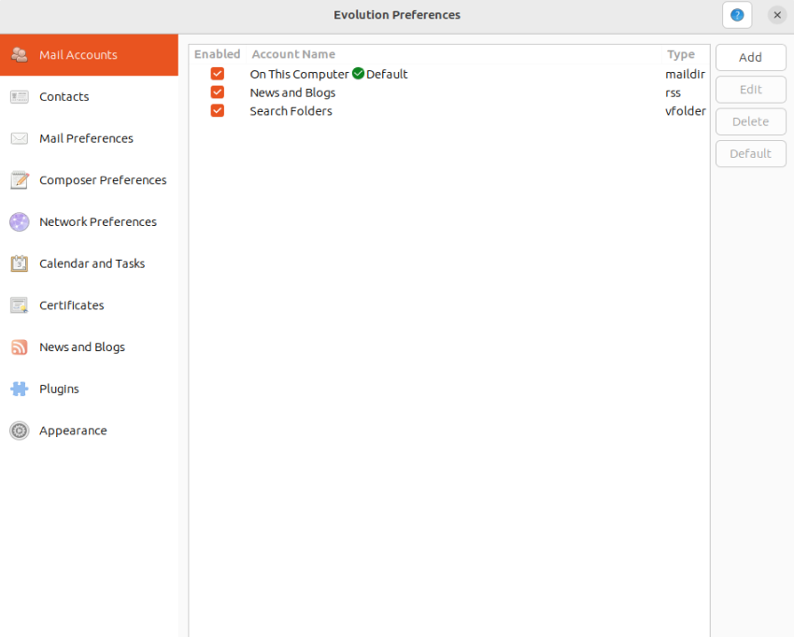
Task: Open Composer Preferences page
Action: pos(89,180)
